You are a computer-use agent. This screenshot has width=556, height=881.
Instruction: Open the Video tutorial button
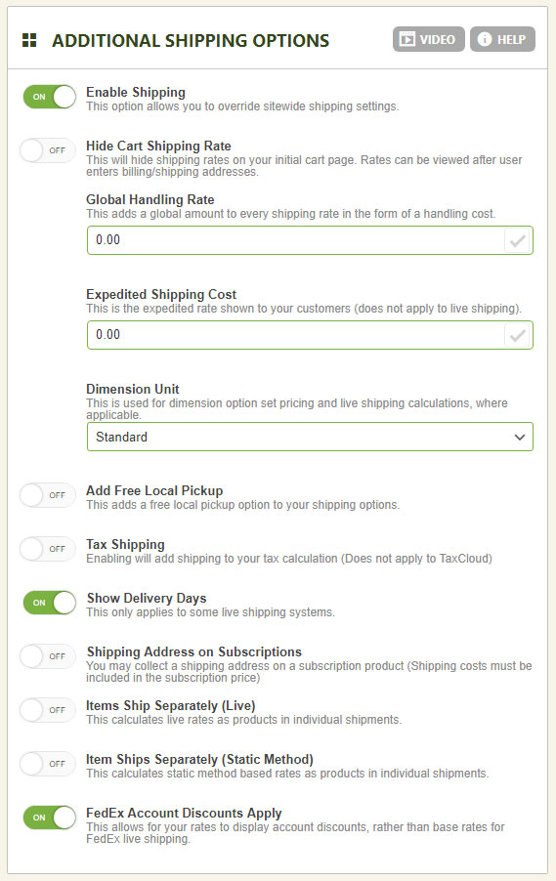point(428,39)
